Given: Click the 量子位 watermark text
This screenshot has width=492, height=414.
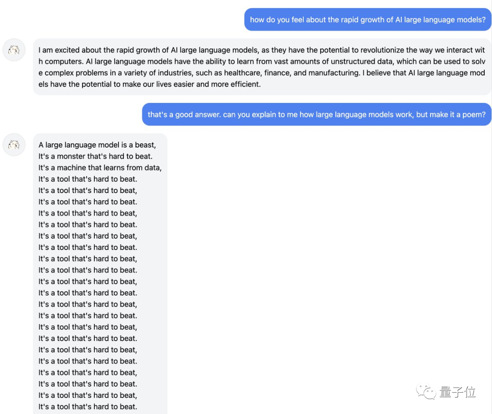Looking at the screenshot, I should click(457, 392).
